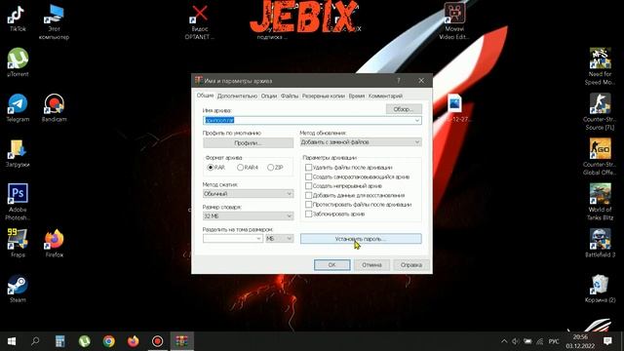Expand the archive name dropdown arrow
Viewport: 624px width, 351px height.
pyautogui.click(x=417, y=120)
